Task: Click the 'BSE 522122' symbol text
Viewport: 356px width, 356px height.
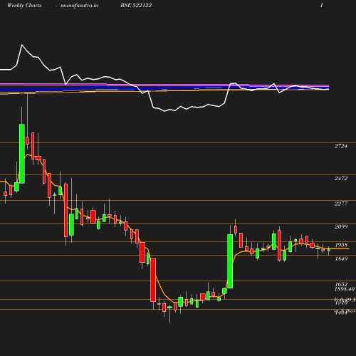Action: click(136, 5)
